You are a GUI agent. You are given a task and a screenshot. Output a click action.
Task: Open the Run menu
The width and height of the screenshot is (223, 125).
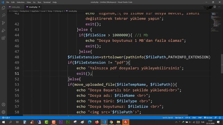pos(39,2)
